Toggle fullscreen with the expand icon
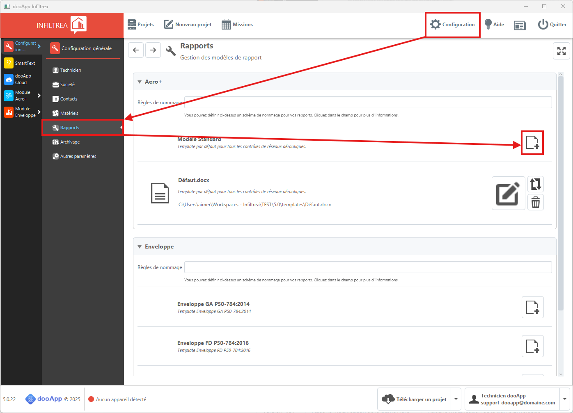This screenshot has width=573, height=413. pos(562,51)
